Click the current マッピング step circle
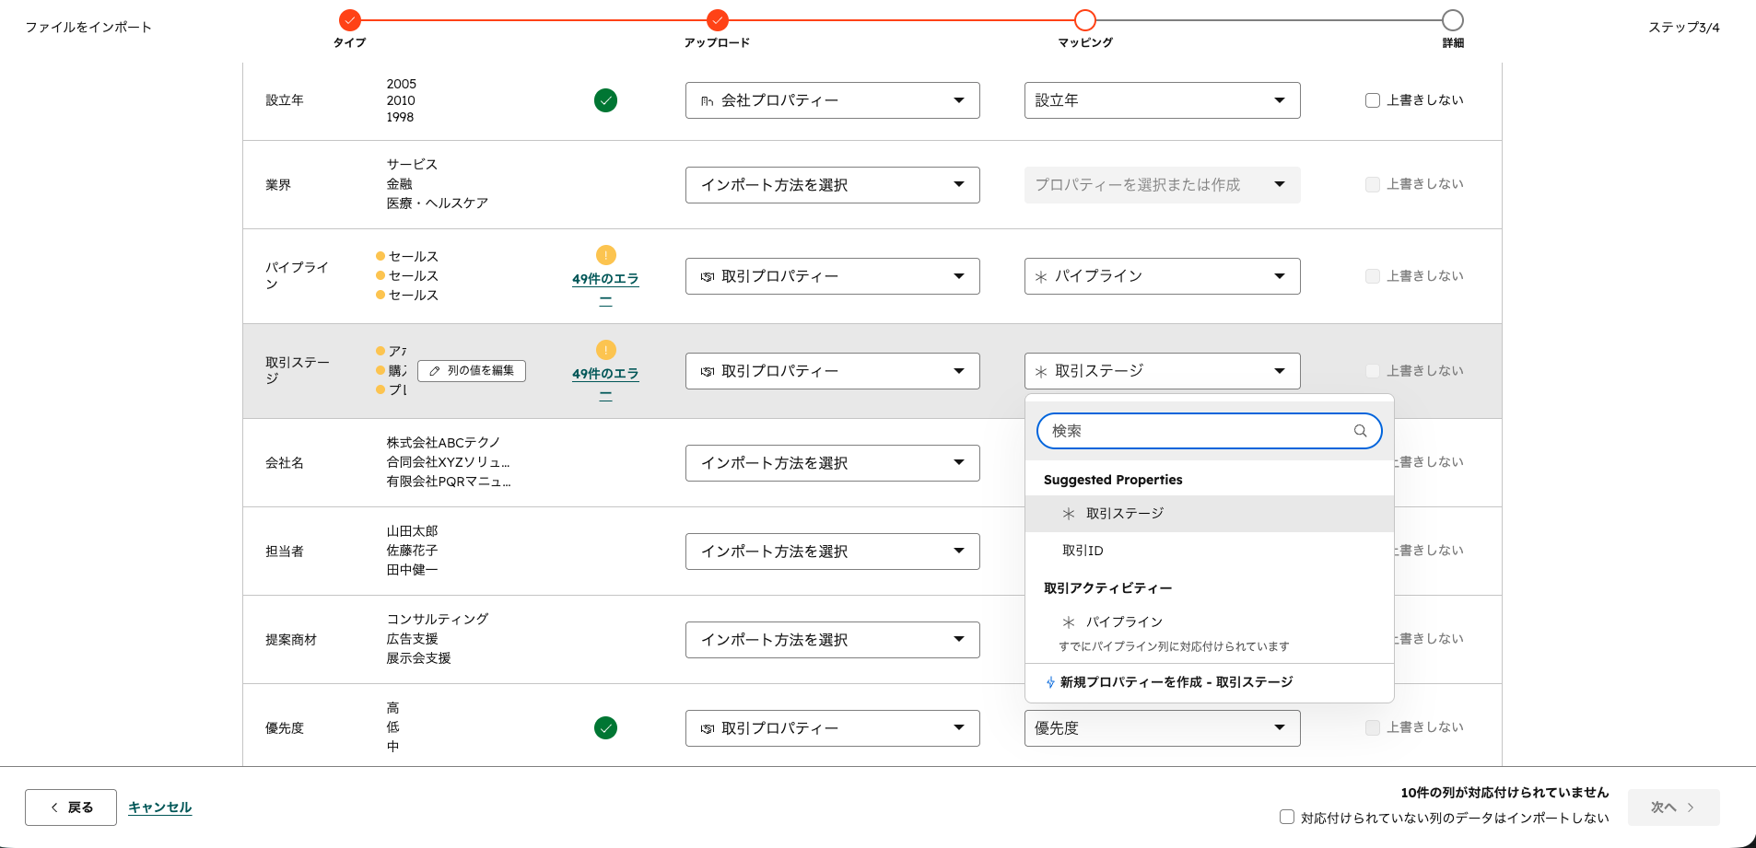 point(1084,20)
